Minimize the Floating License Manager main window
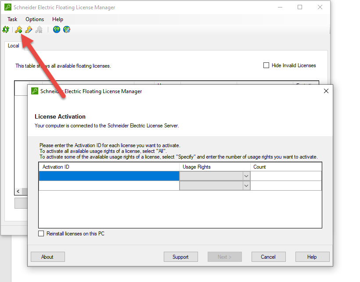 (x=280, y=7)
